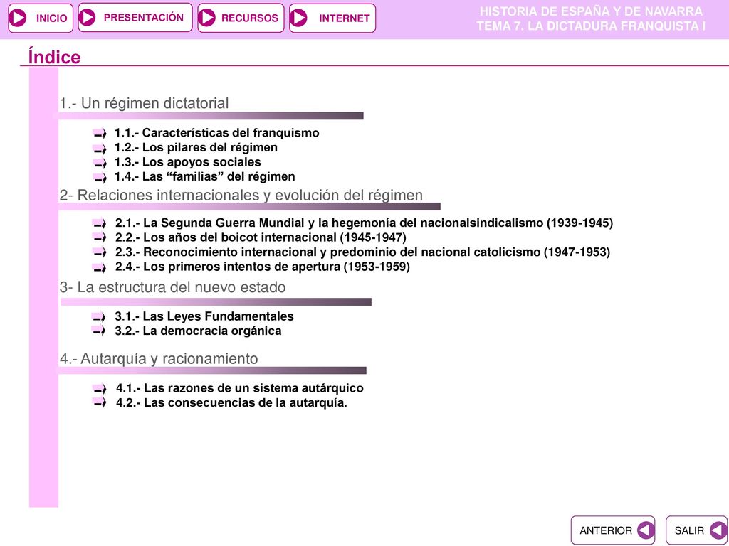This screenshot has height=546, width=729.
Task: Click arrow bullet beside 4.2 consecuencias de la autarquía
Action: coord(100,403)
